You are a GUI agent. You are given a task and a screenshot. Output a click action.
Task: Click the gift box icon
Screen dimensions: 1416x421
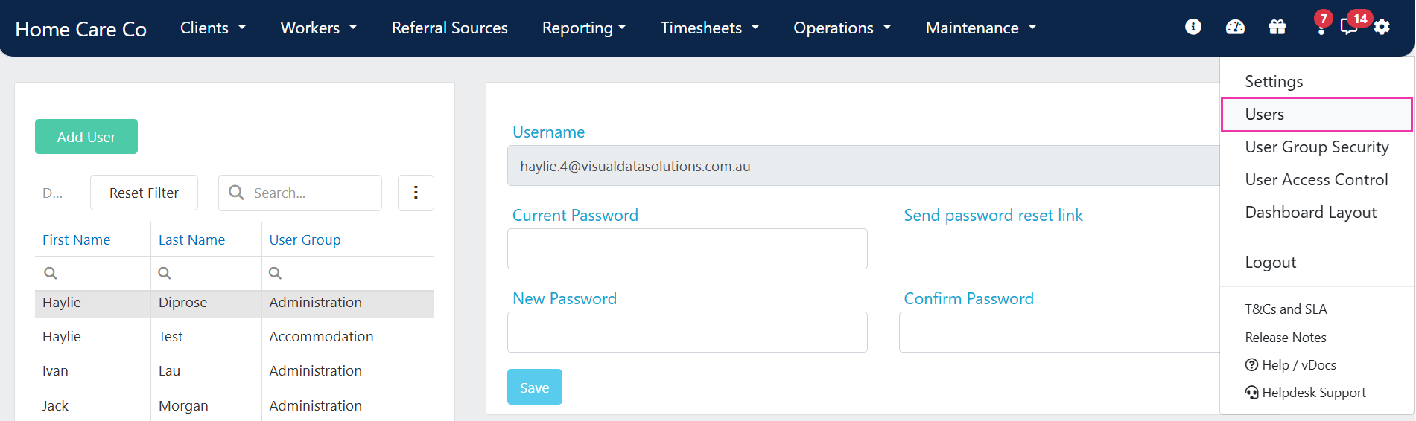point(1277,27)
